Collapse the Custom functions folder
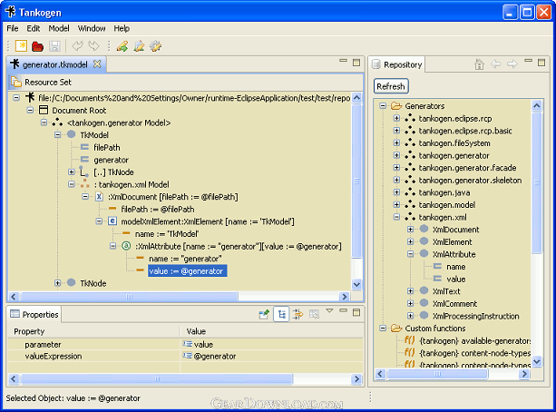 [x=383, y=328]
